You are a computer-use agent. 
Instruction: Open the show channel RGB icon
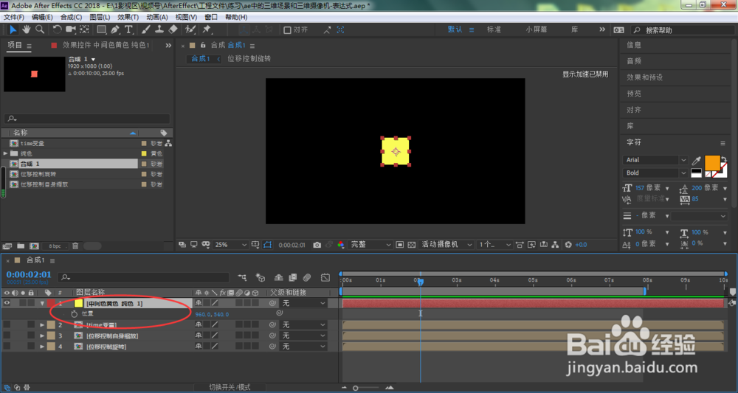tap(341, 245)
